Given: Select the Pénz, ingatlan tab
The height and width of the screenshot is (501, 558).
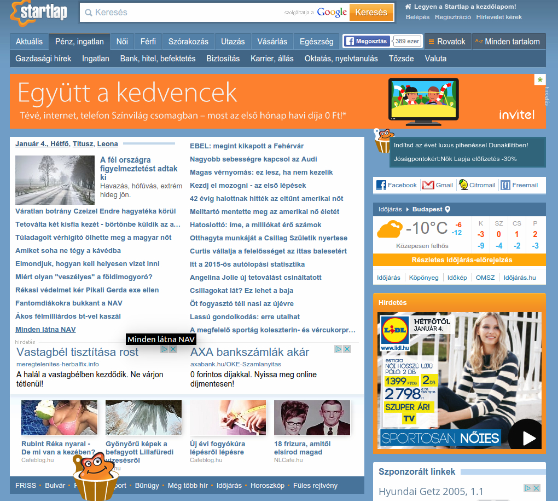Looking at the screenshot, I should click(x=79, y=42).
